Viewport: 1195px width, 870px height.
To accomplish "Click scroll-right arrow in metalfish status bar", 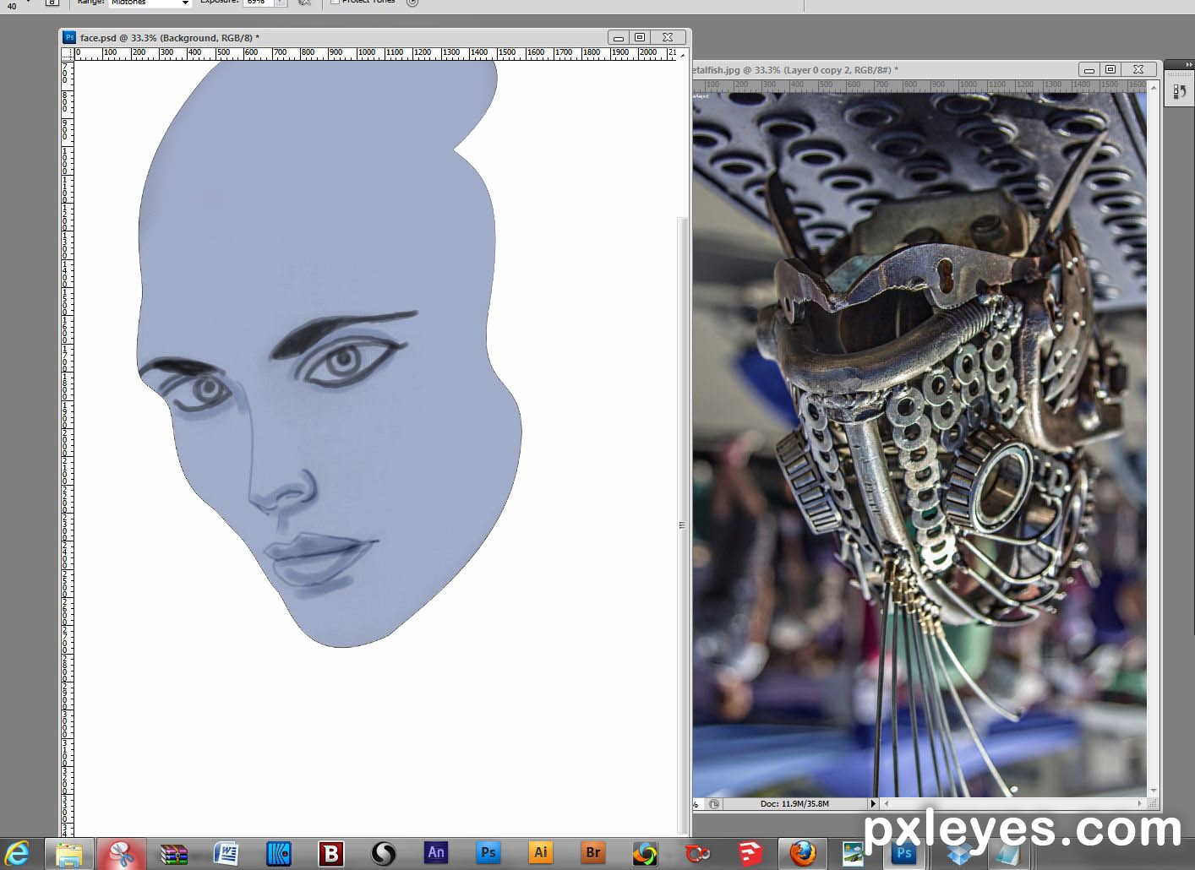I will (x=1140, y=803).
